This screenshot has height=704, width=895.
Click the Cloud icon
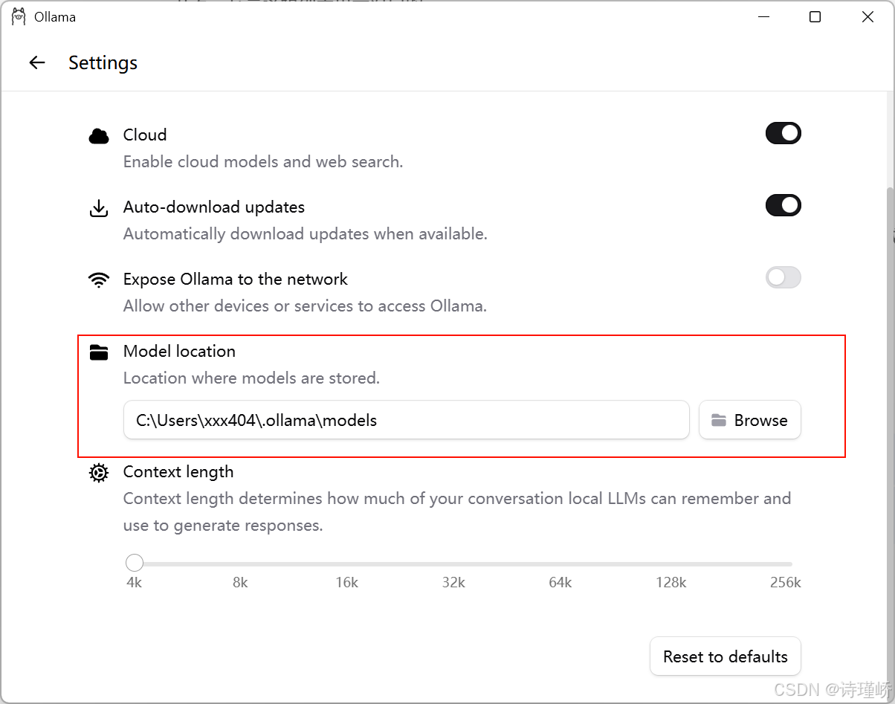point(98,135)
